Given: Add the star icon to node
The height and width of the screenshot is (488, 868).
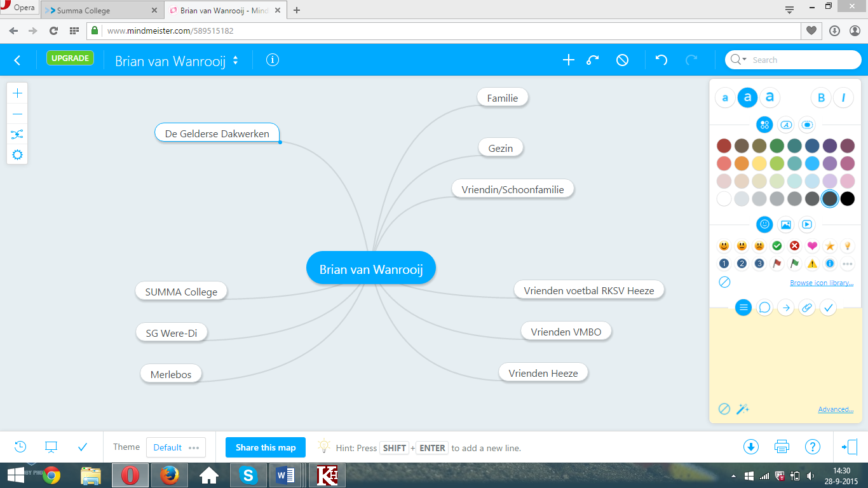Looking at the screenshot, I should point(830,246).
